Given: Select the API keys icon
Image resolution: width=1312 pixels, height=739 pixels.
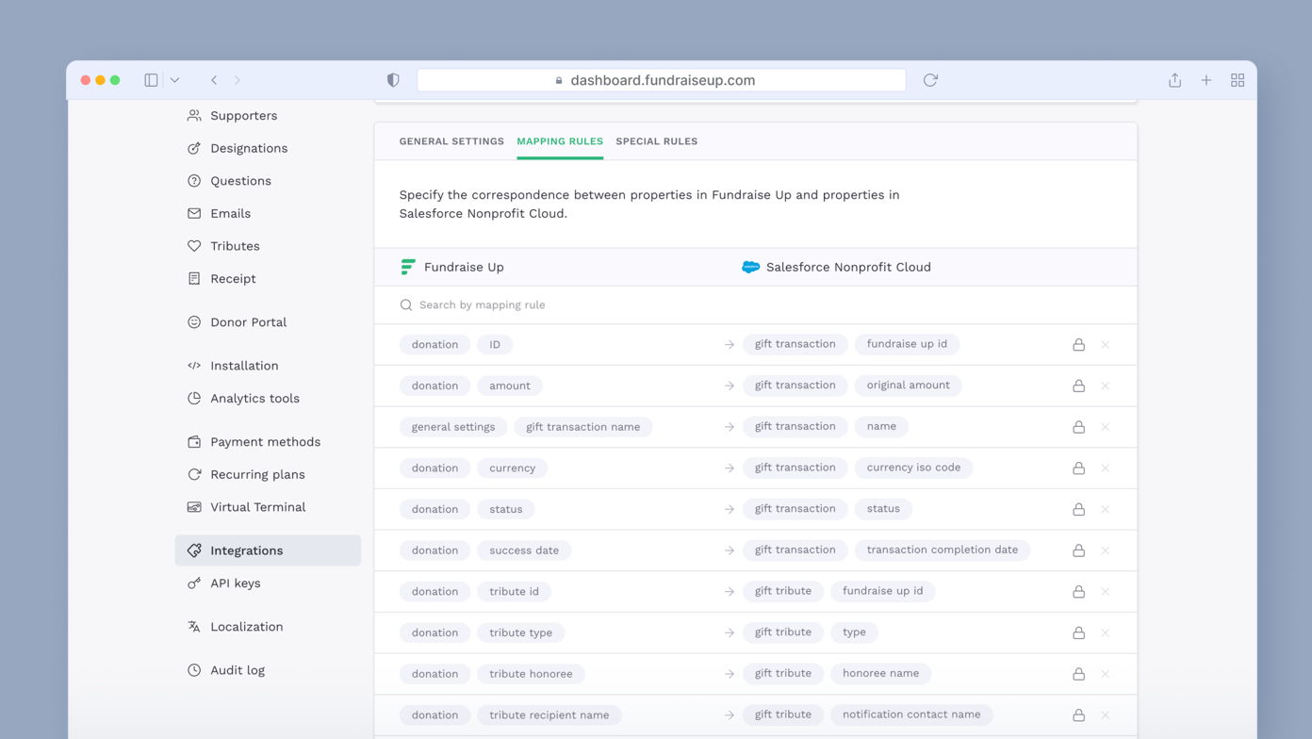Looking at the screenshot, I should [192, 583].
